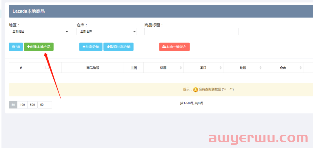313x148 pixels.
Task: Tick the select-all checkbox in the table header
Action: click(x=47, y=67)
